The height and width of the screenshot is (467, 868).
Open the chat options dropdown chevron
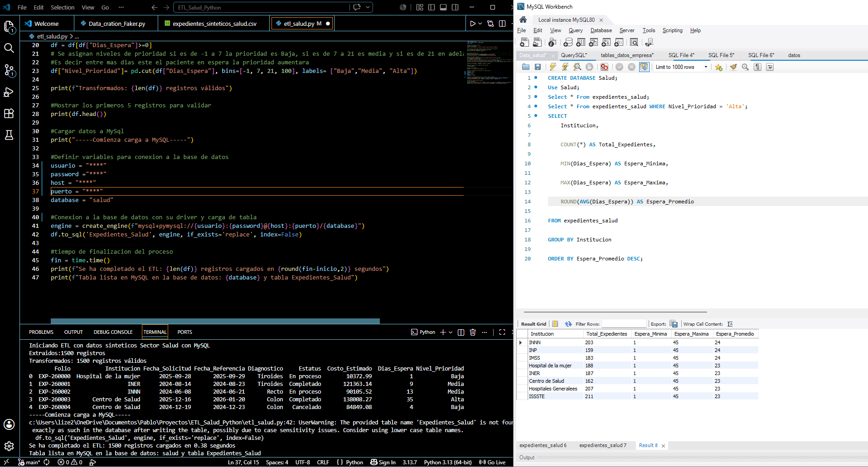(368, 7)
